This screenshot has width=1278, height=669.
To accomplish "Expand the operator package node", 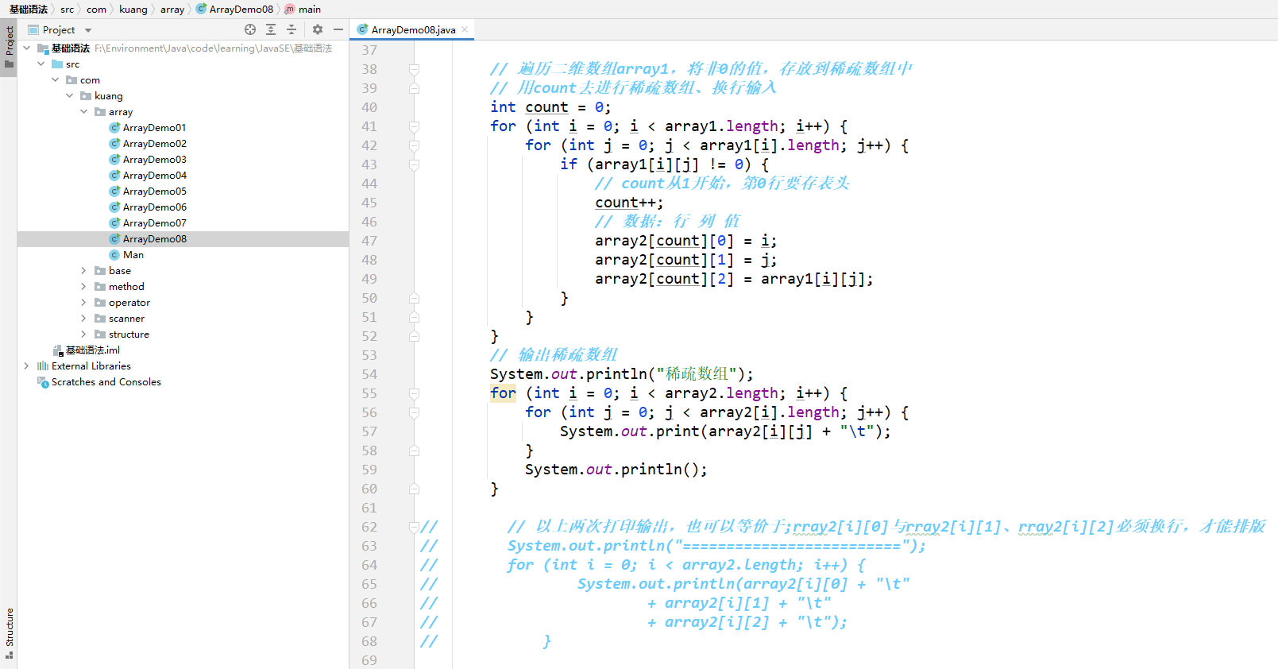I will click(84, 303).
